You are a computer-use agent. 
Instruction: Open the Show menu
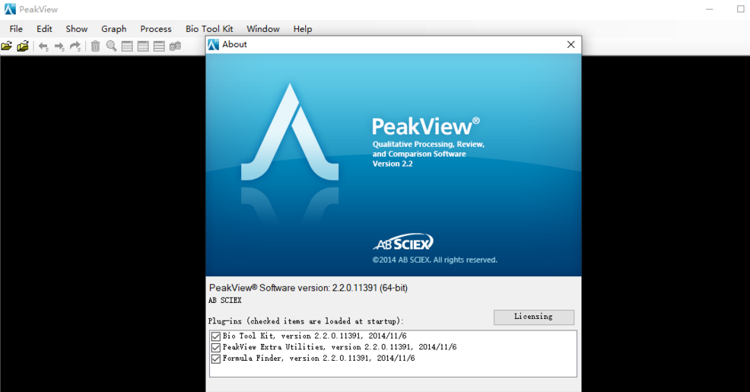coord(77,29)
